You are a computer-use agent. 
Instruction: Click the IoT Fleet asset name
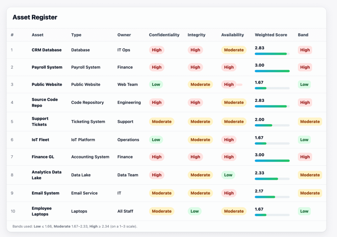(x=40, y=140)
